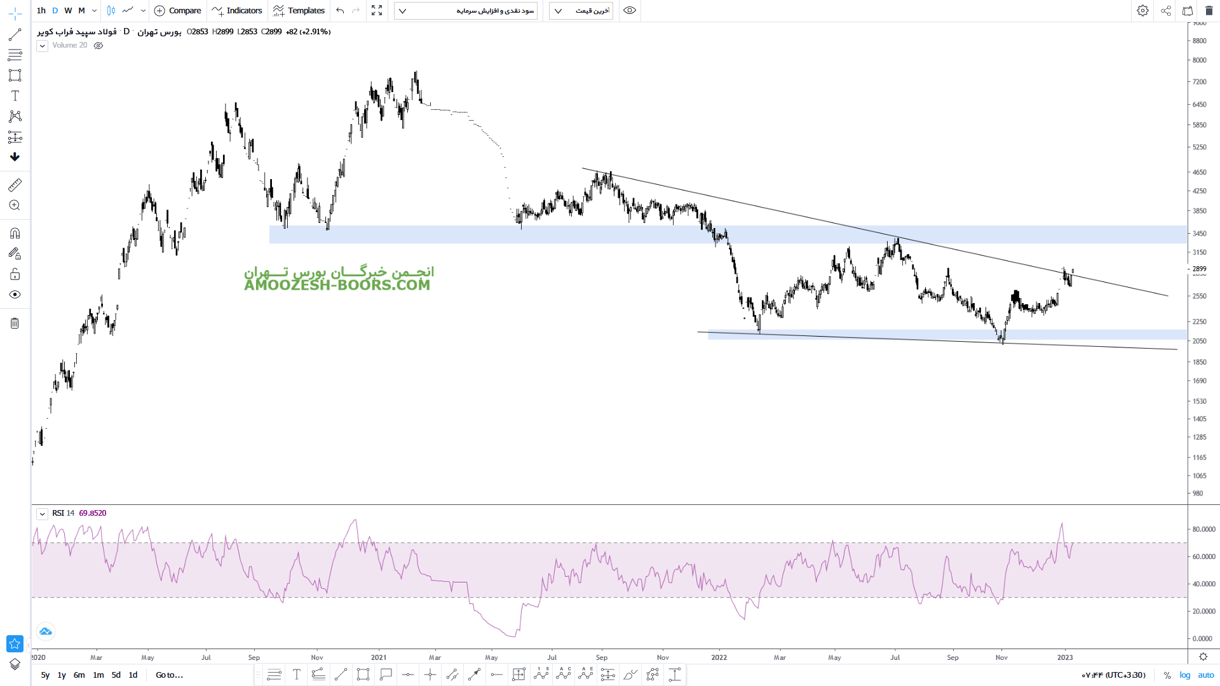This screenshot has width=1220, height=686.
Task: Select the text annotation tool
Action: pyautogui.click(x=15, y=95)
